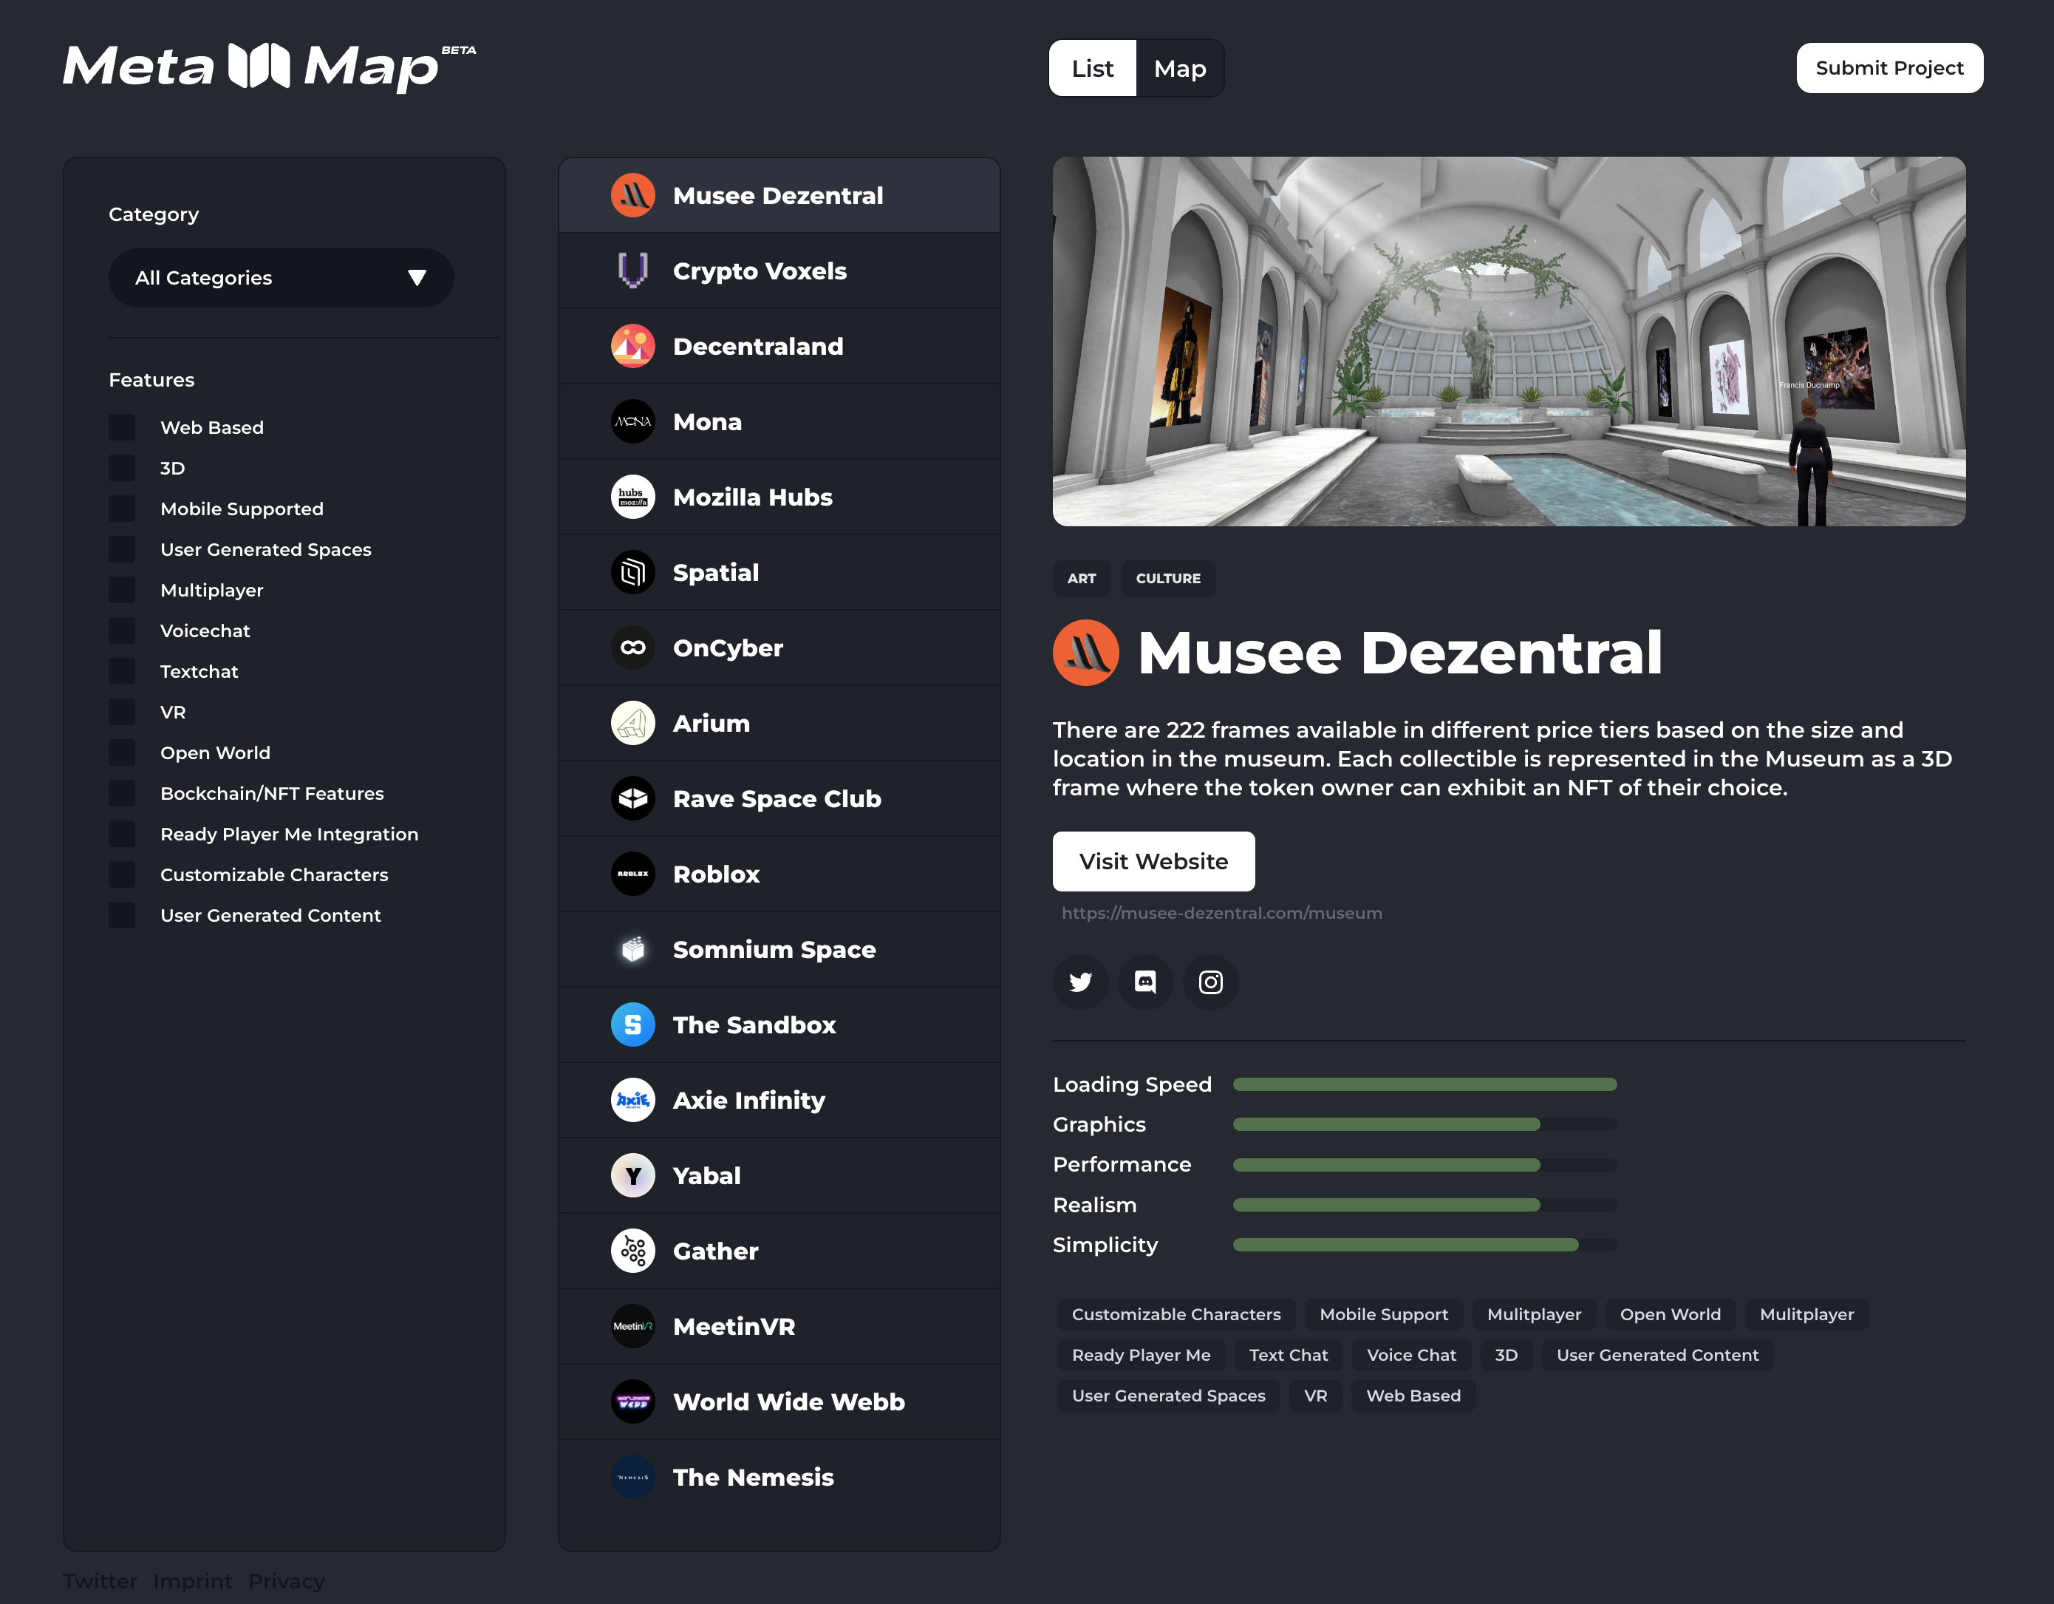This screenshot has width=2054, height=1604.
Task: Click the Voice Chat feature tag
Action: tap(1410, 1355)
